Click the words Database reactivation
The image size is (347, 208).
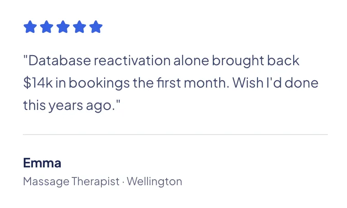(x=100, y=60)
